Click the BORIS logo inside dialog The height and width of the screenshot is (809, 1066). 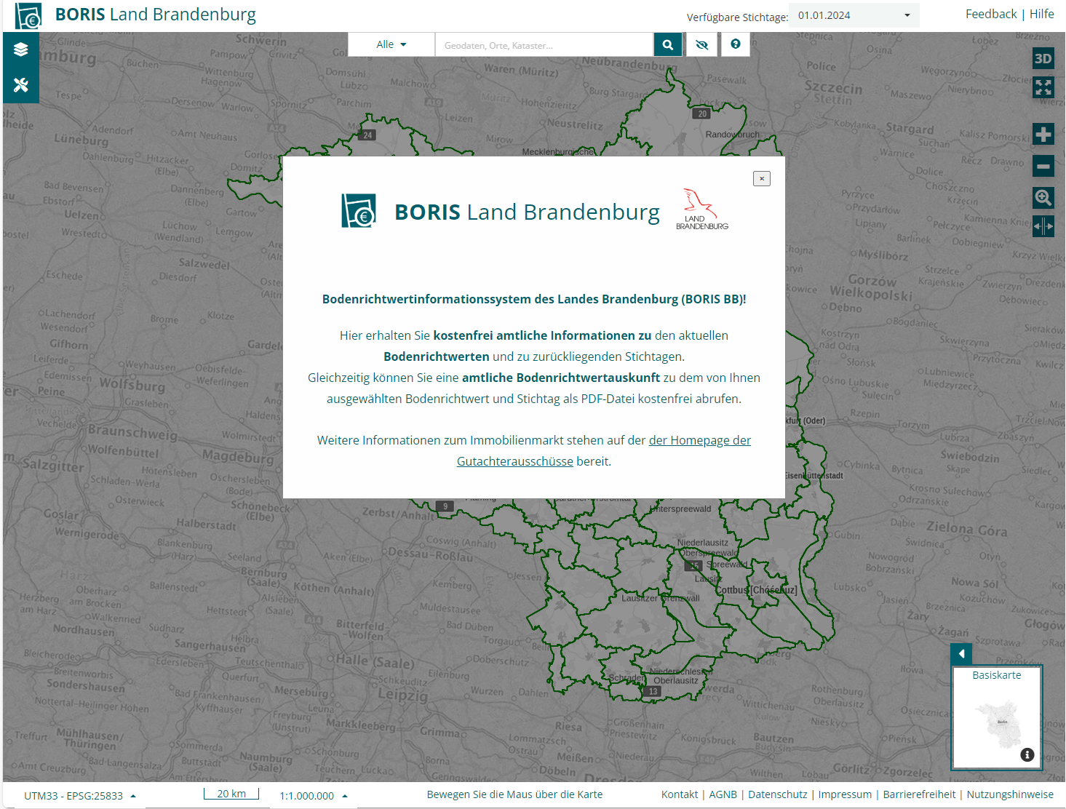(359, 211)
